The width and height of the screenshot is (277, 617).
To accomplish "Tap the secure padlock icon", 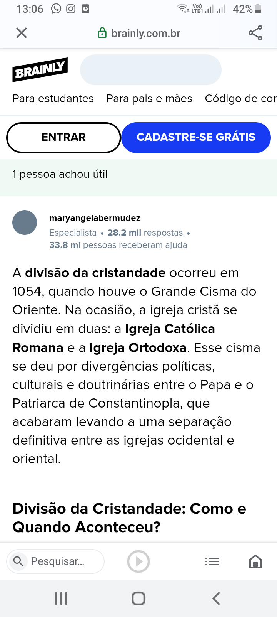I will [102, 33].
